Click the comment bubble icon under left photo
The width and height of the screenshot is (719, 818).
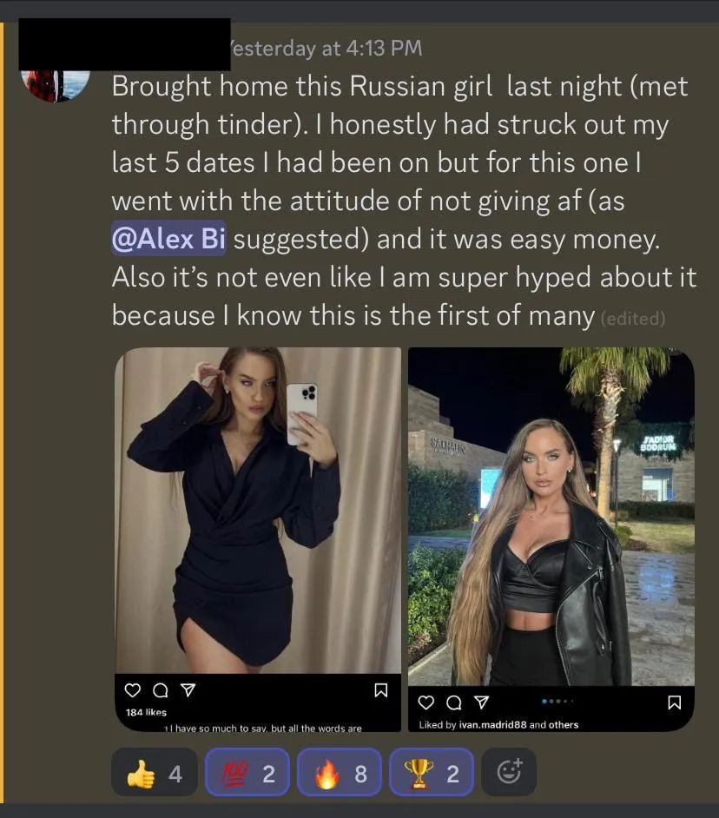click(x=160, y=690)
